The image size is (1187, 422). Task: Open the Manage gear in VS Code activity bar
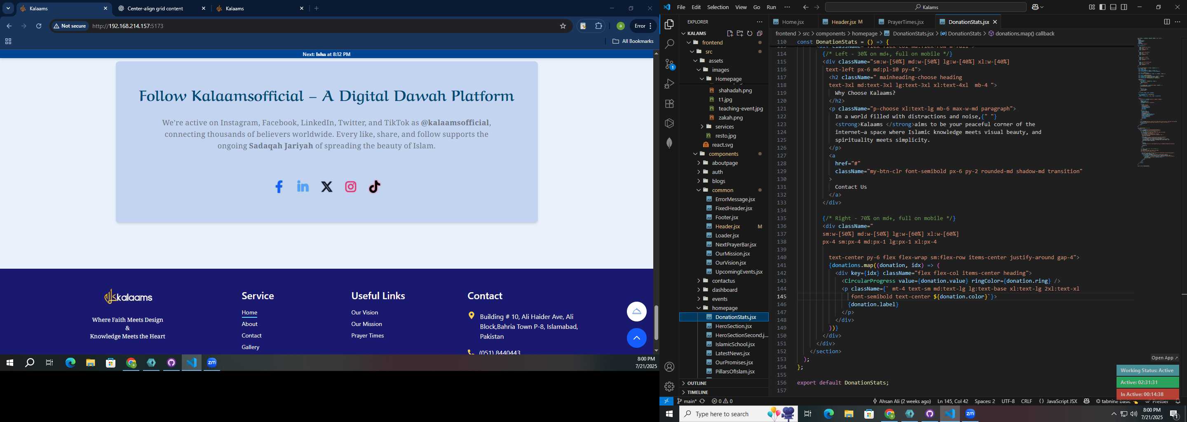pos(669,387)
